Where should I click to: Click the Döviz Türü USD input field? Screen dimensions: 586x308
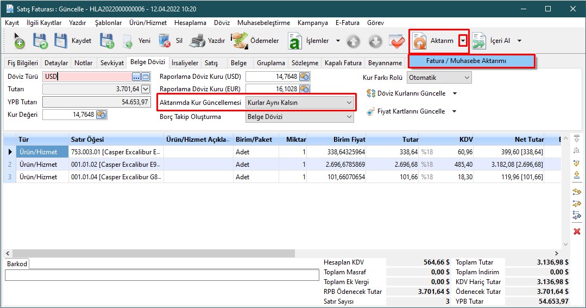point(87,77)
